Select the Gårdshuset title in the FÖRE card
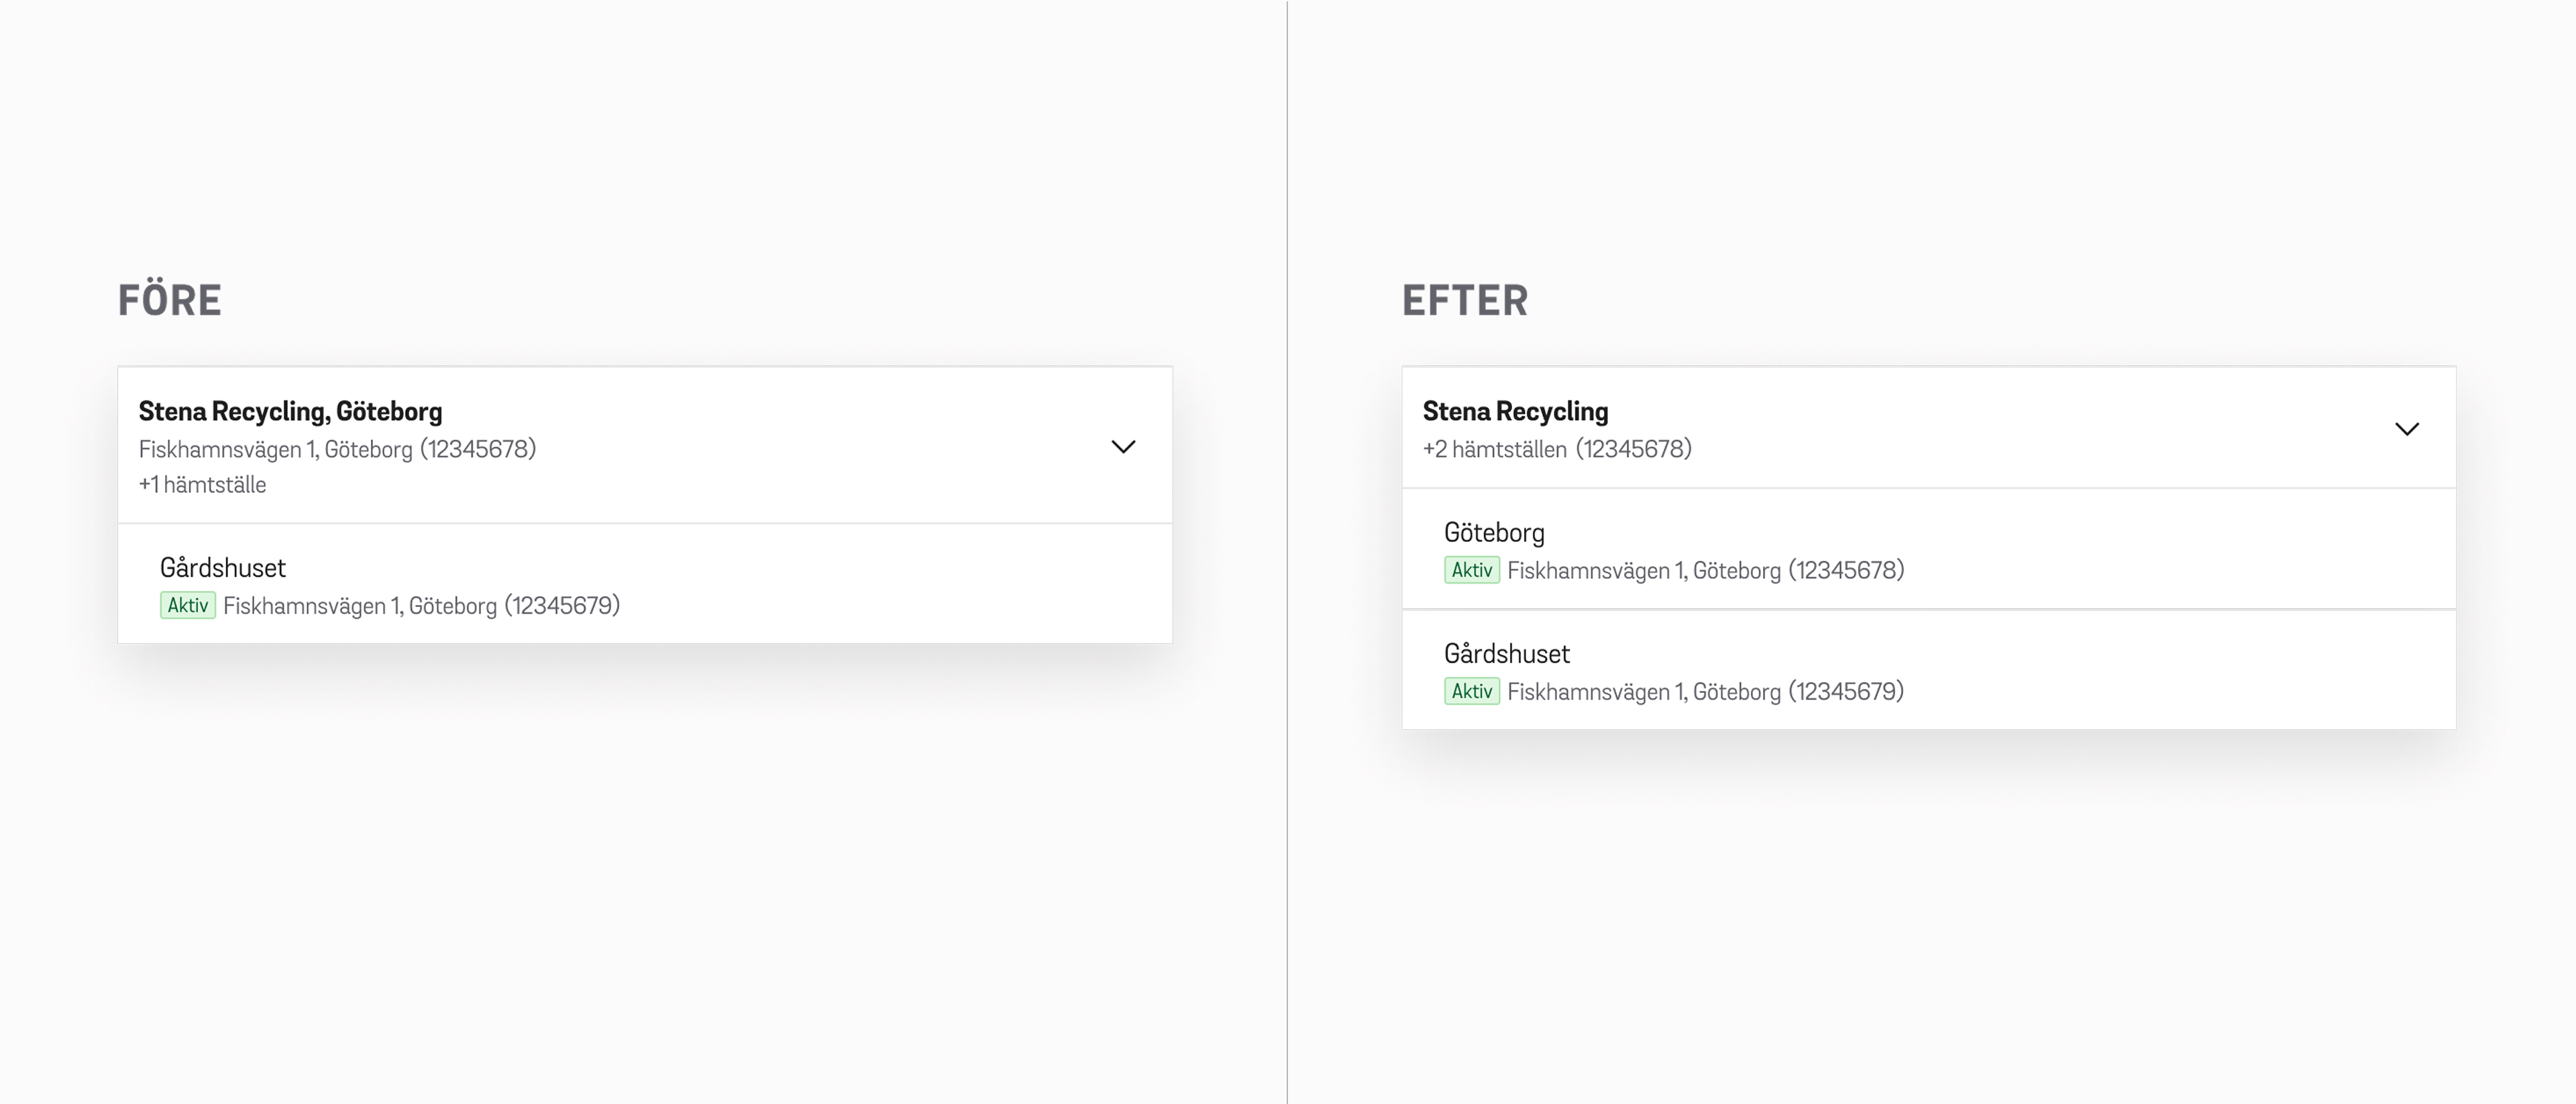Viewport: 2576px width, 1104px height. point(223,568)
